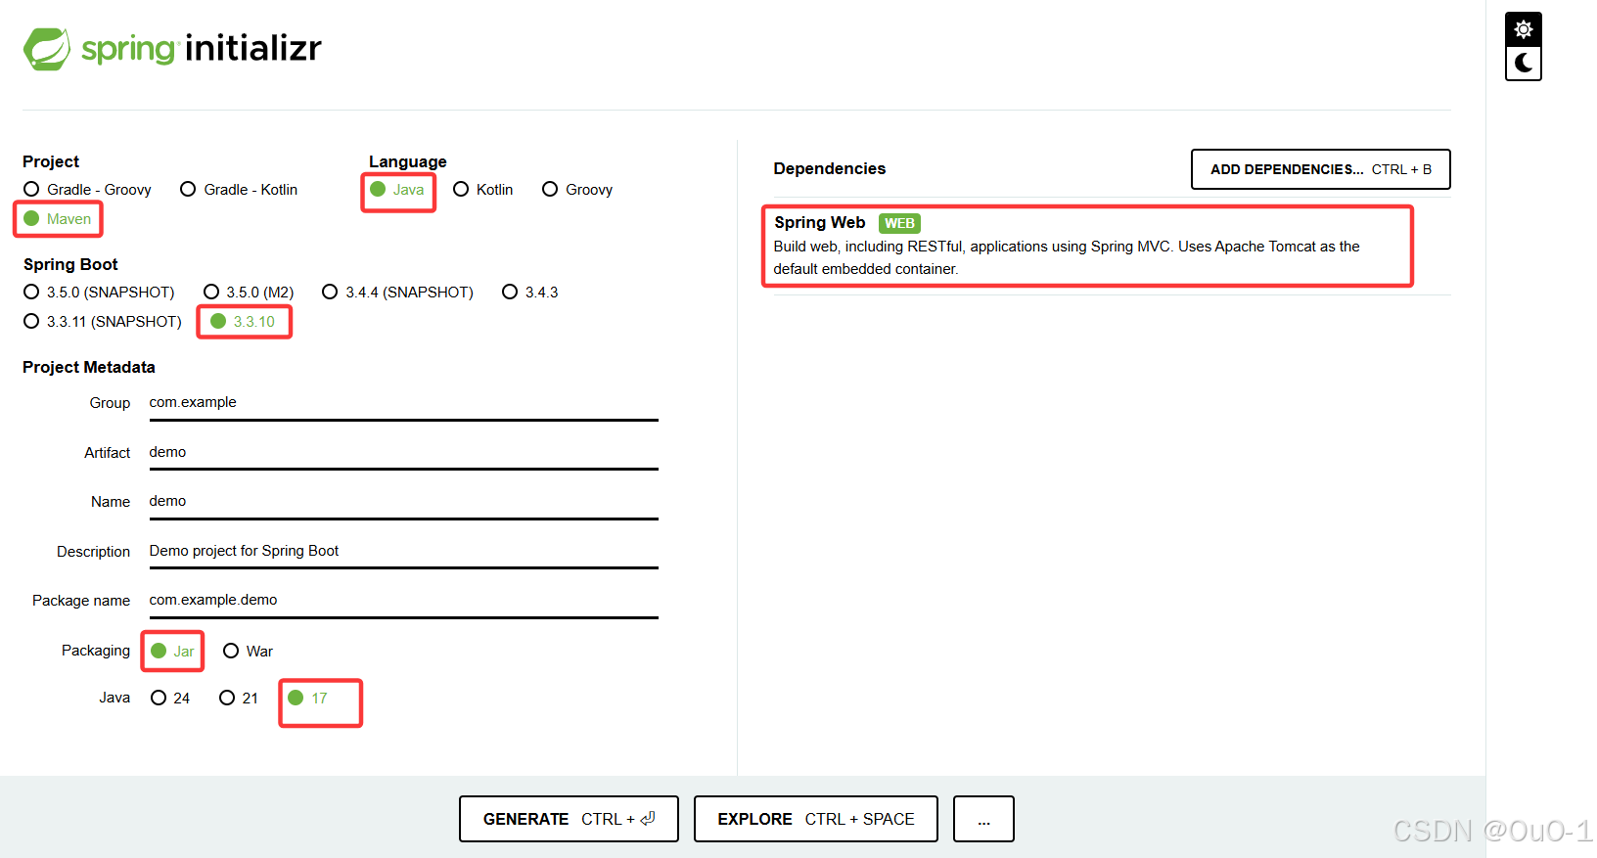Select Spring Boot 3.3.10
Image resolution: width=1597 pixels, height=858 pixels.
click(243, 321)
